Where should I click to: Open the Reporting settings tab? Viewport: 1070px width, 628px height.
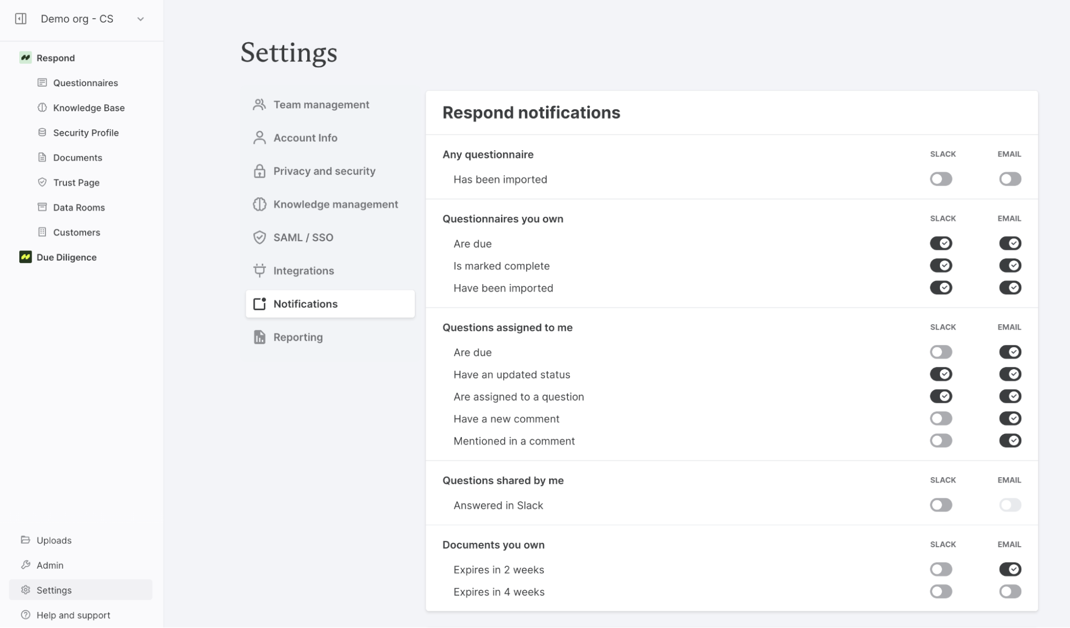pos(330,337)
